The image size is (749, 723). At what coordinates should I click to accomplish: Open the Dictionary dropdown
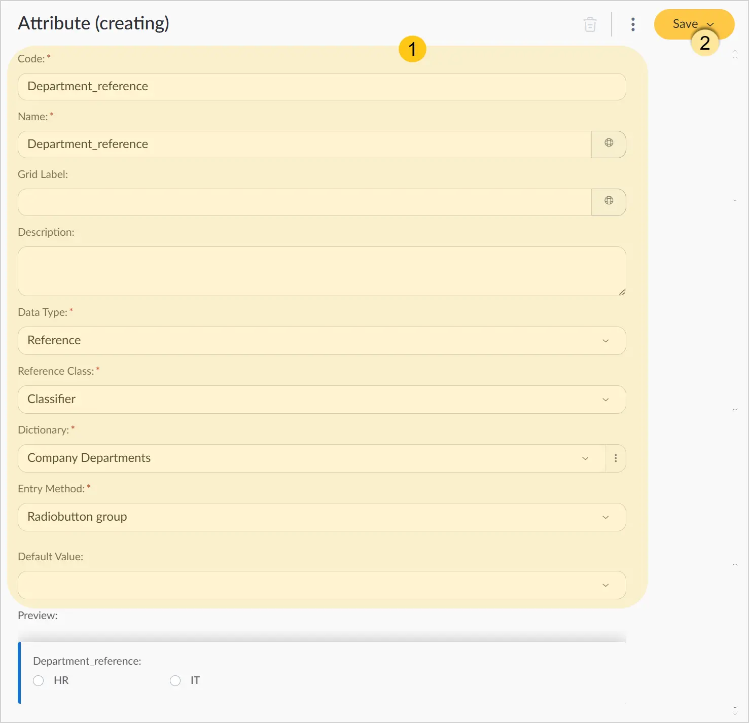(x=311, y=458)
